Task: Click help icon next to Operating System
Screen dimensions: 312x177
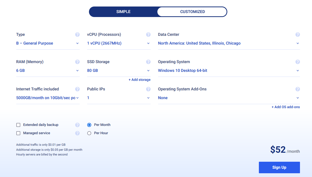Action: coord(298,62)
